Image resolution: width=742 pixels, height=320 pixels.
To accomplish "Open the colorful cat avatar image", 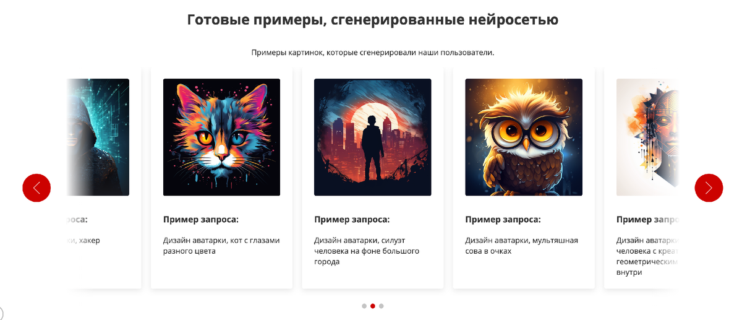I will point(221,137).
